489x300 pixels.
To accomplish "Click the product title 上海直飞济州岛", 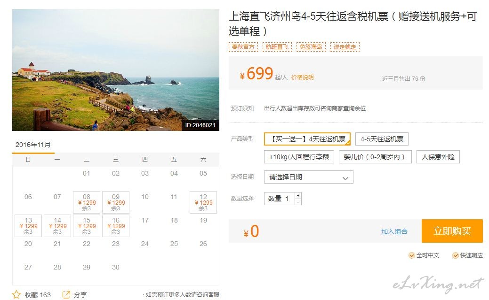I will point(353,23).
